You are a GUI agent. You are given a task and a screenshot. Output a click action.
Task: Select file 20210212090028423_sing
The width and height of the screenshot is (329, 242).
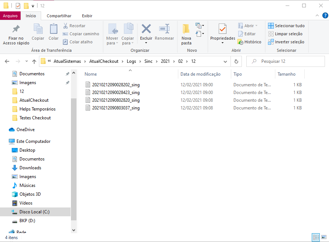pos(116,93)
